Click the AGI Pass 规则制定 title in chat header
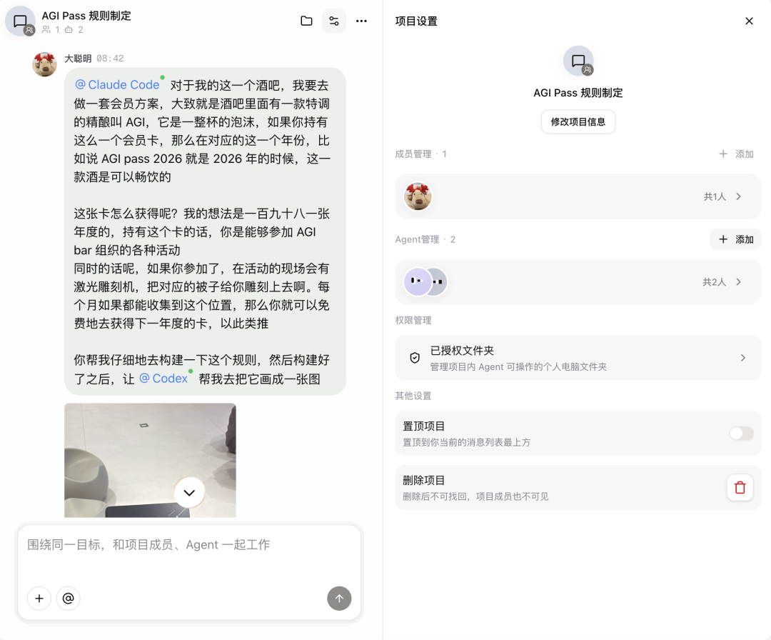Viewport: 771px width, 640px height. pos(86,16)
